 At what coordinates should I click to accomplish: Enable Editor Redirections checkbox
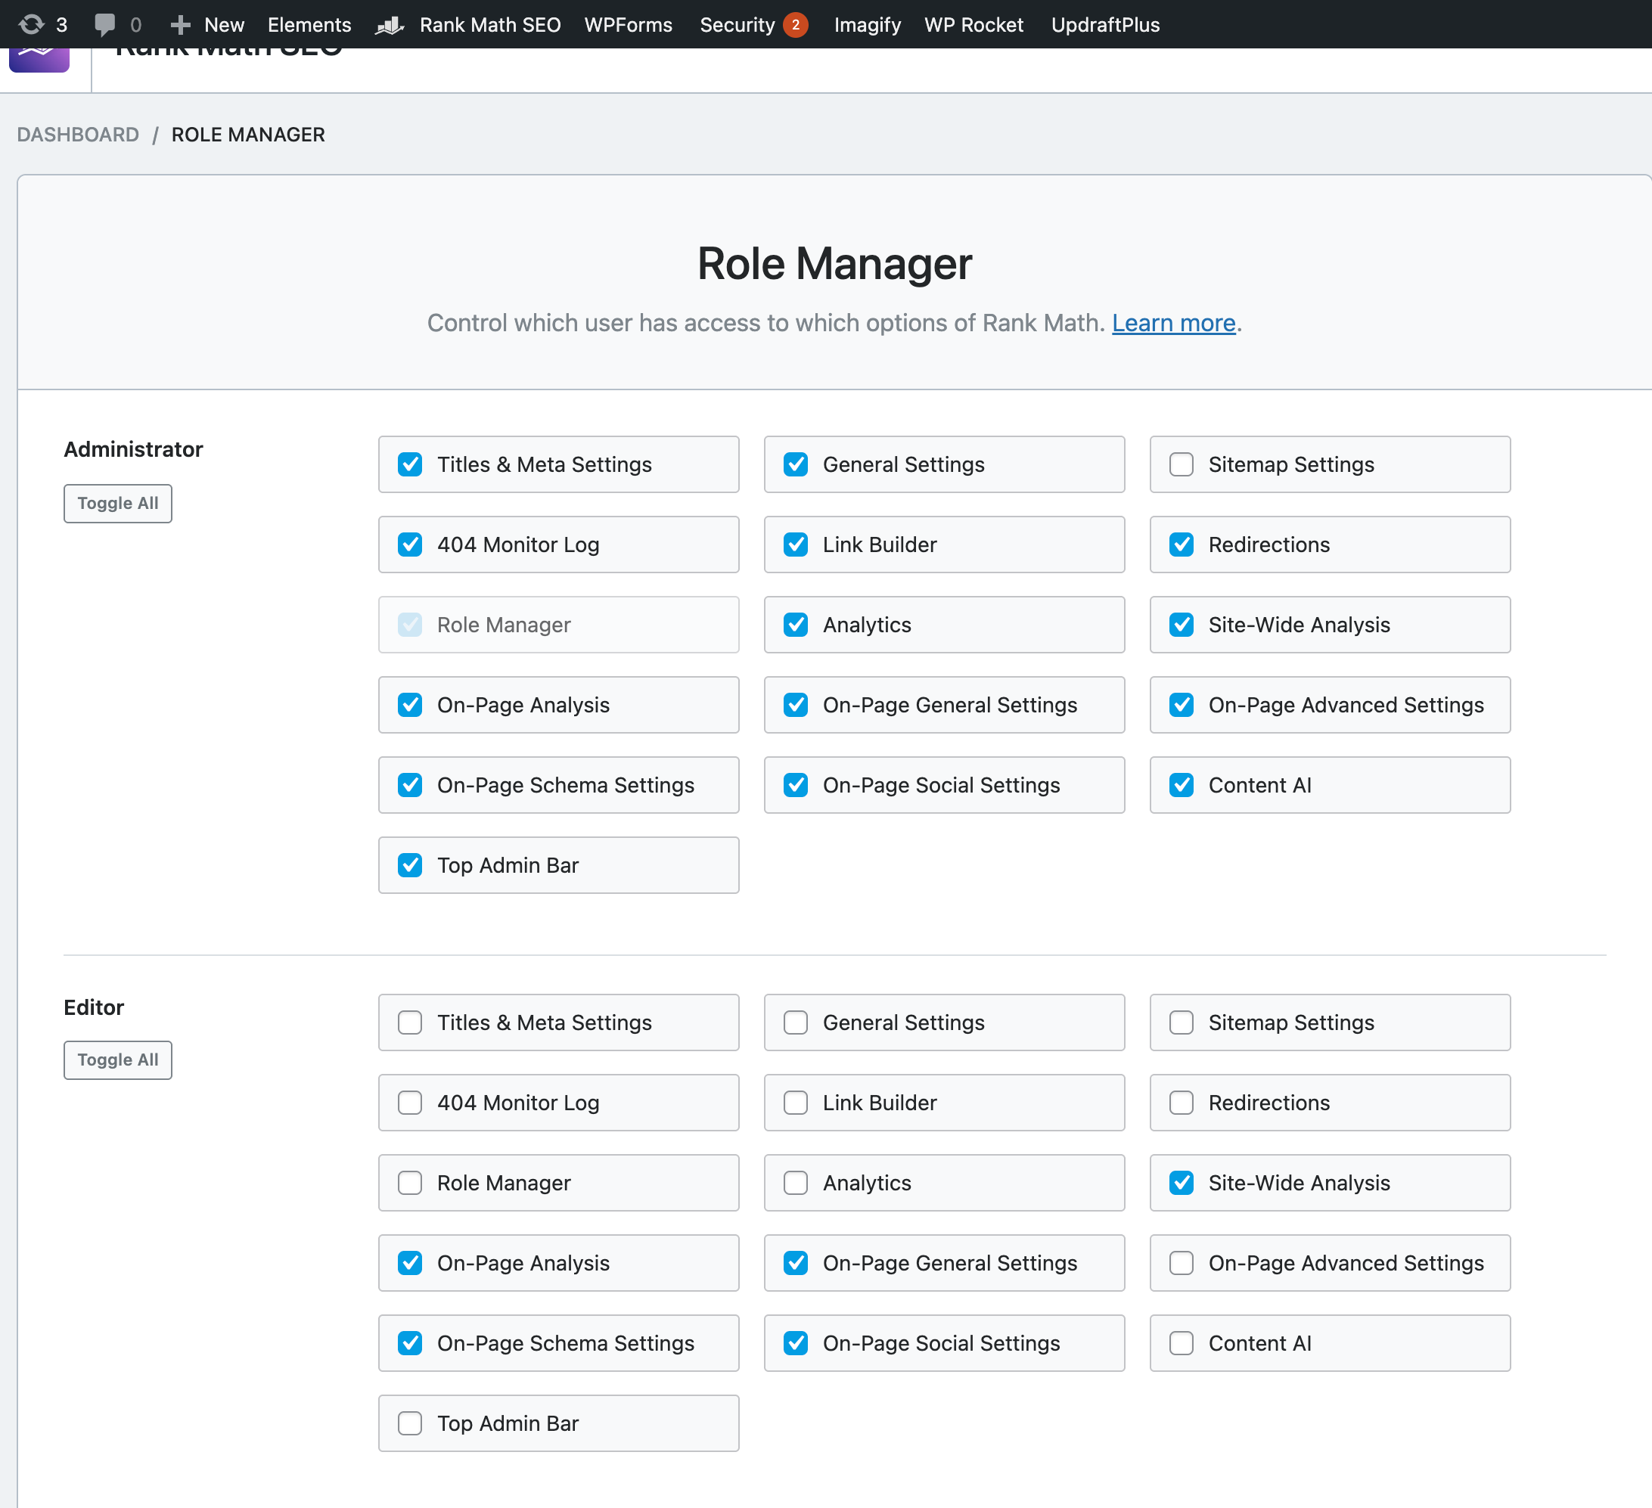(1181, 1103)
